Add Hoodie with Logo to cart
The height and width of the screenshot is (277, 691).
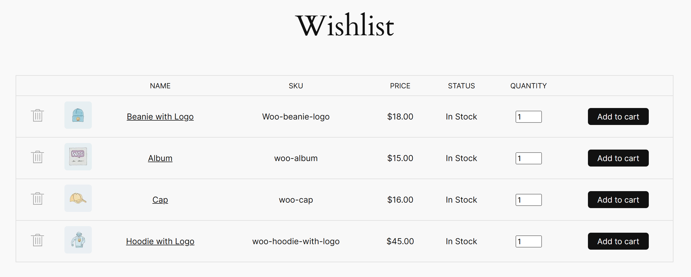[618, 241]
